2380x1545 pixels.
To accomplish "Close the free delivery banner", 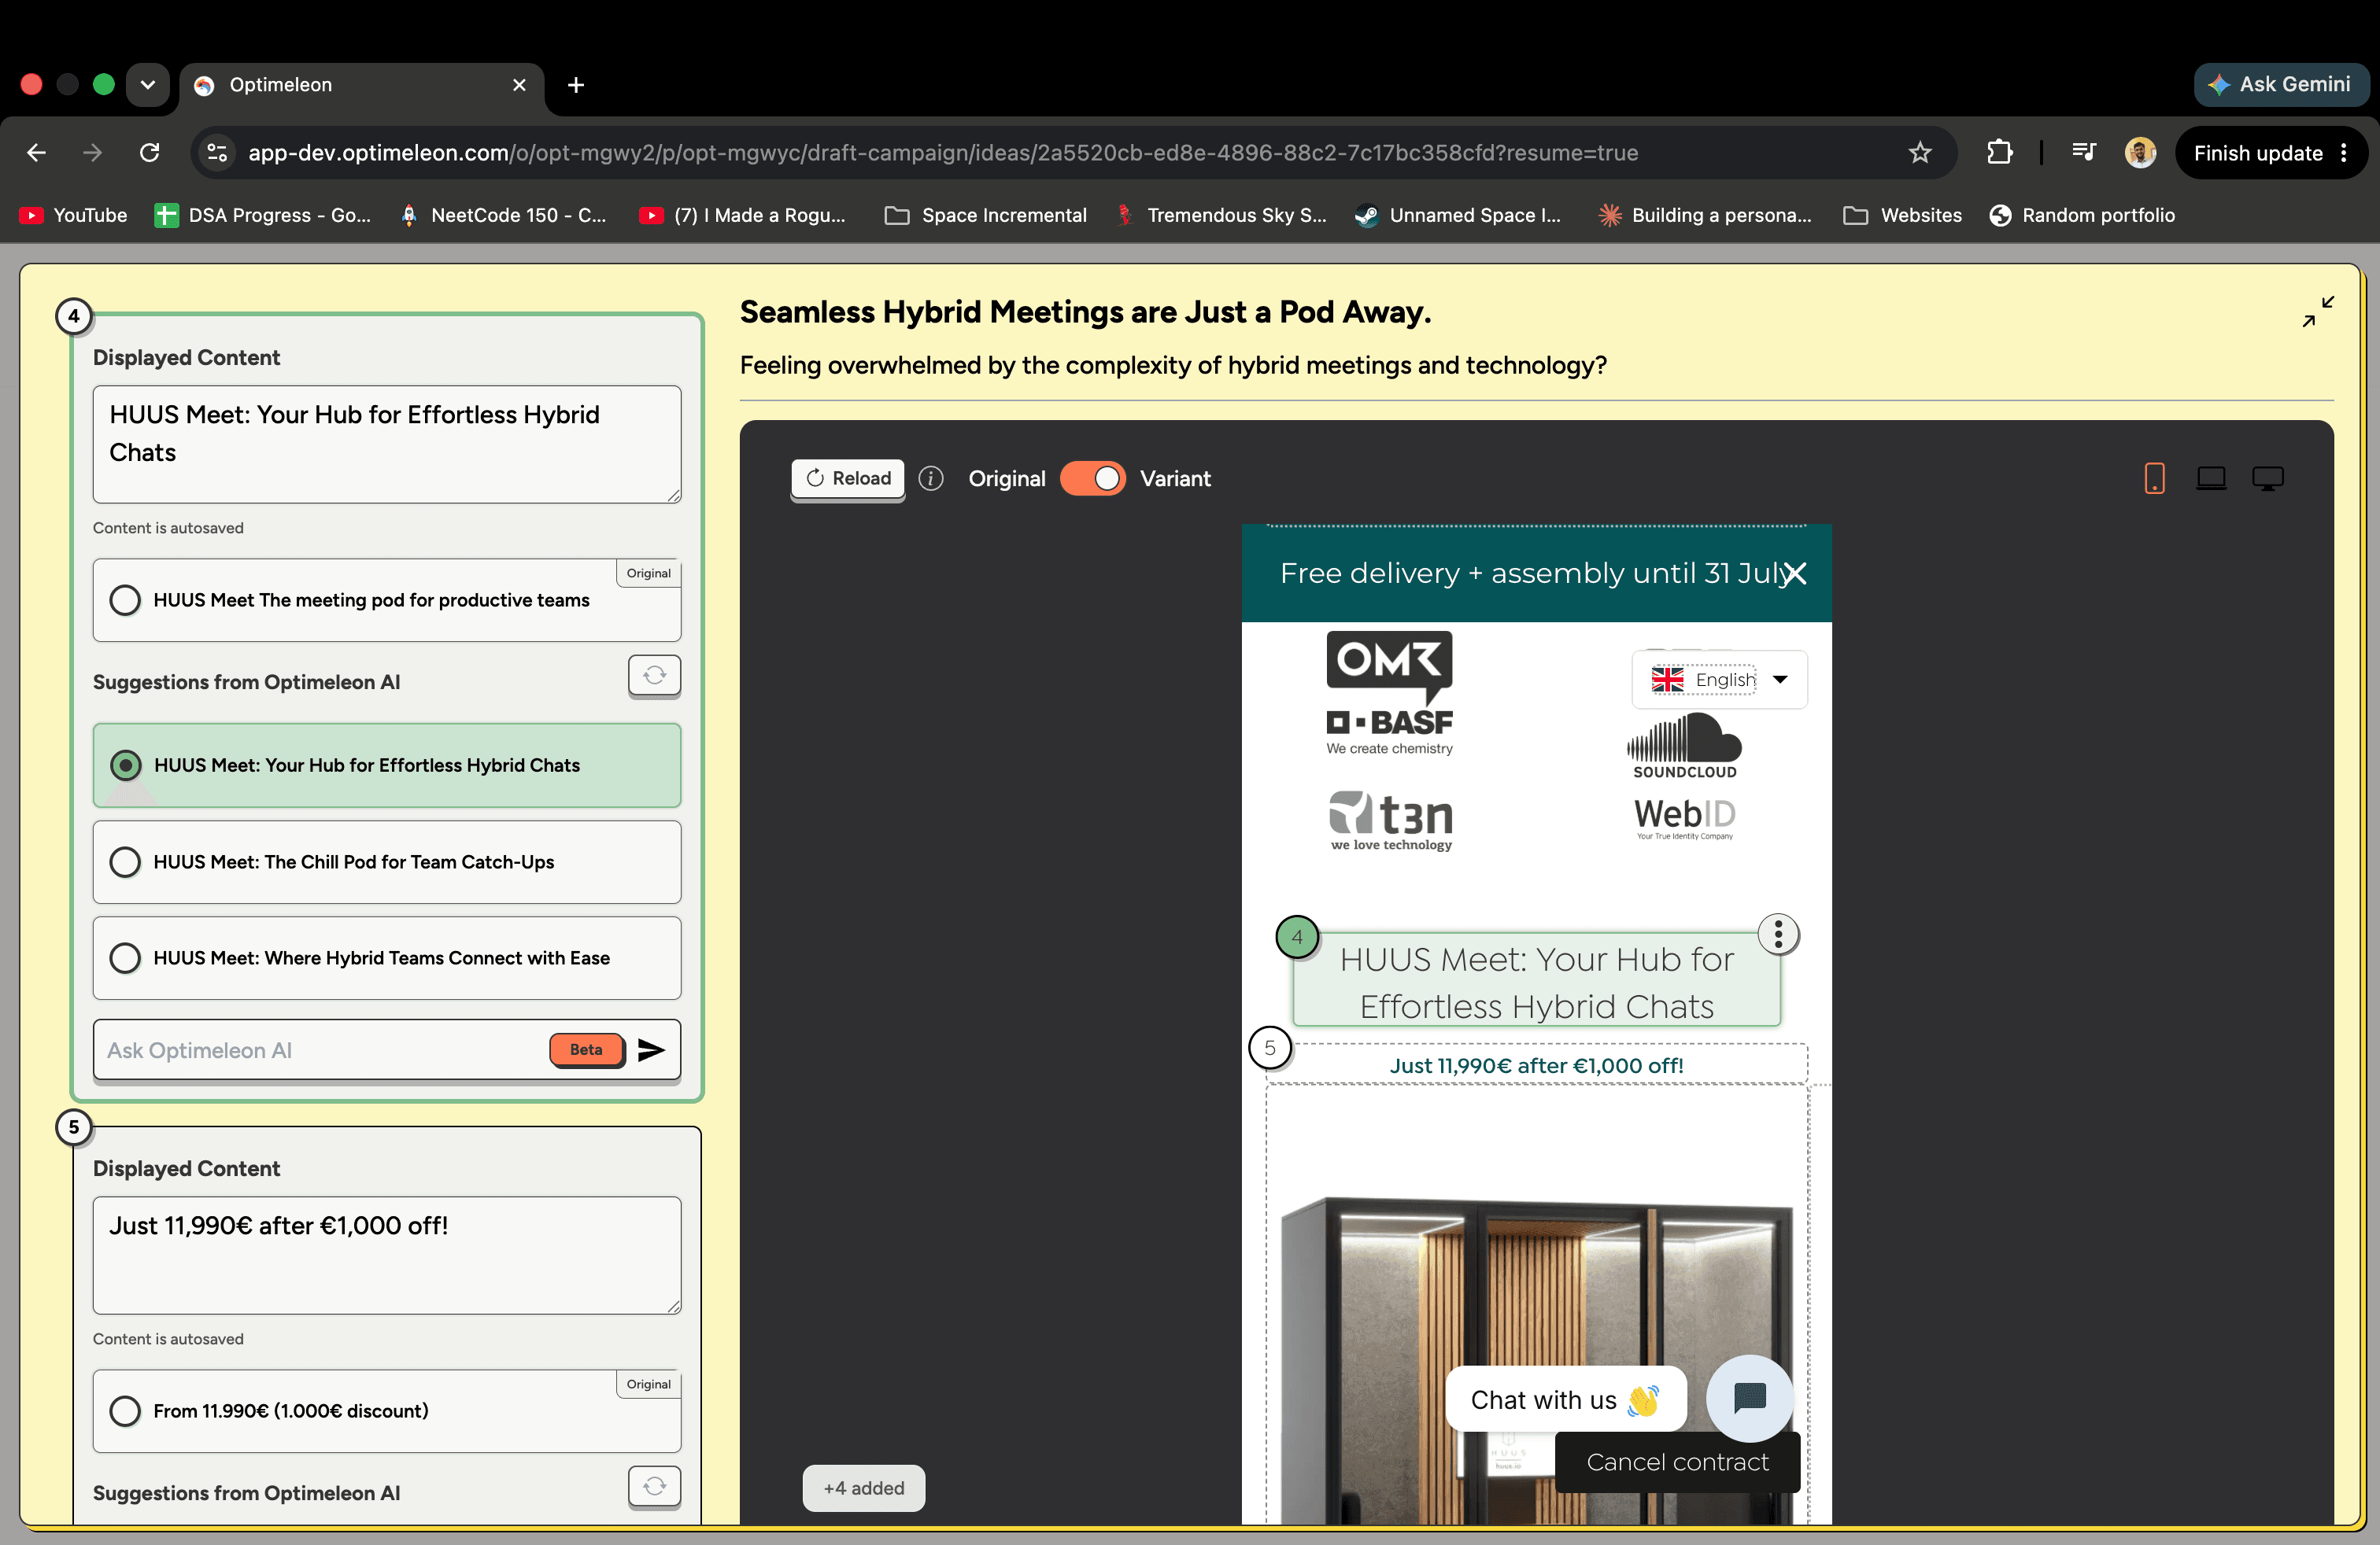I will click(x=1795, y=573).
